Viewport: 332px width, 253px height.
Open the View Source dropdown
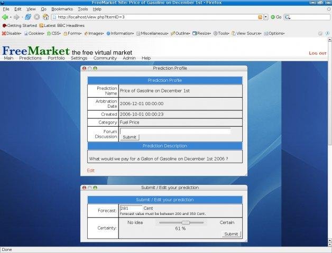point(246,33)
